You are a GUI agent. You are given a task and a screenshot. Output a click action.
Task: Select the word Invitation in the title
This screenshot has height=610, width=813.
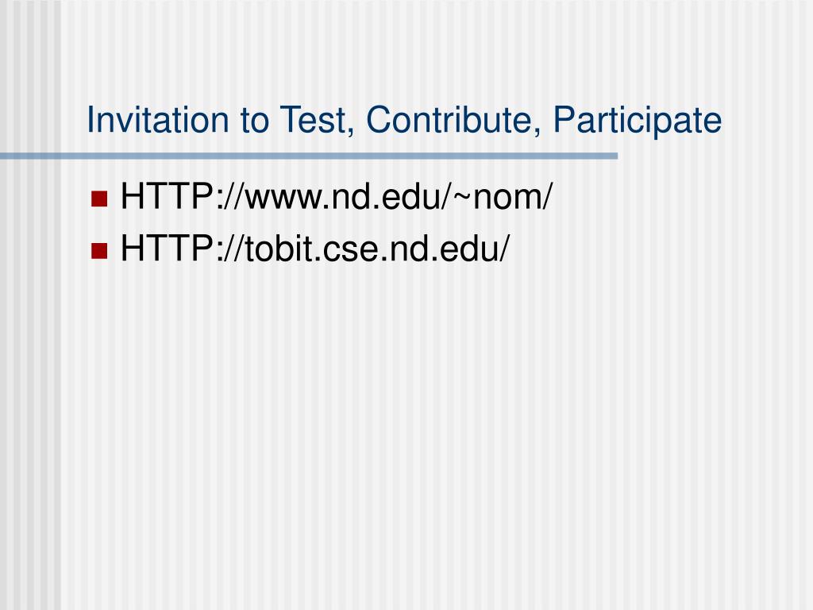158,120
